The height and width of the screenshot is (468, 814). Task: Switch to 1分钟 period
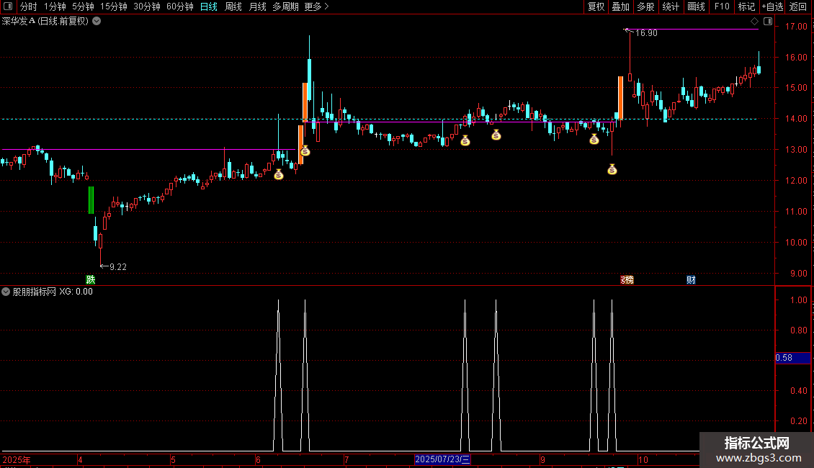(55, 6)
